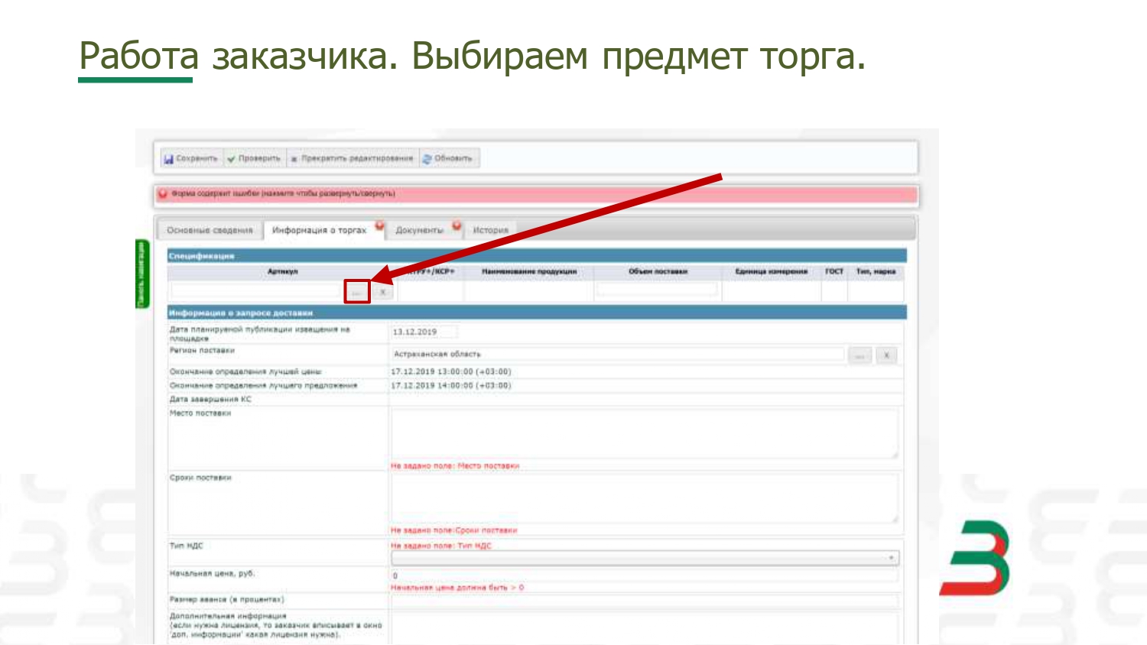Switch to the Основные сведения tab
This screenshot has width=1147, height=645.
(210, 230)
